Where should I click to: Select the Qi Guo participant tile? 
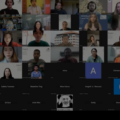pos(8,103)
